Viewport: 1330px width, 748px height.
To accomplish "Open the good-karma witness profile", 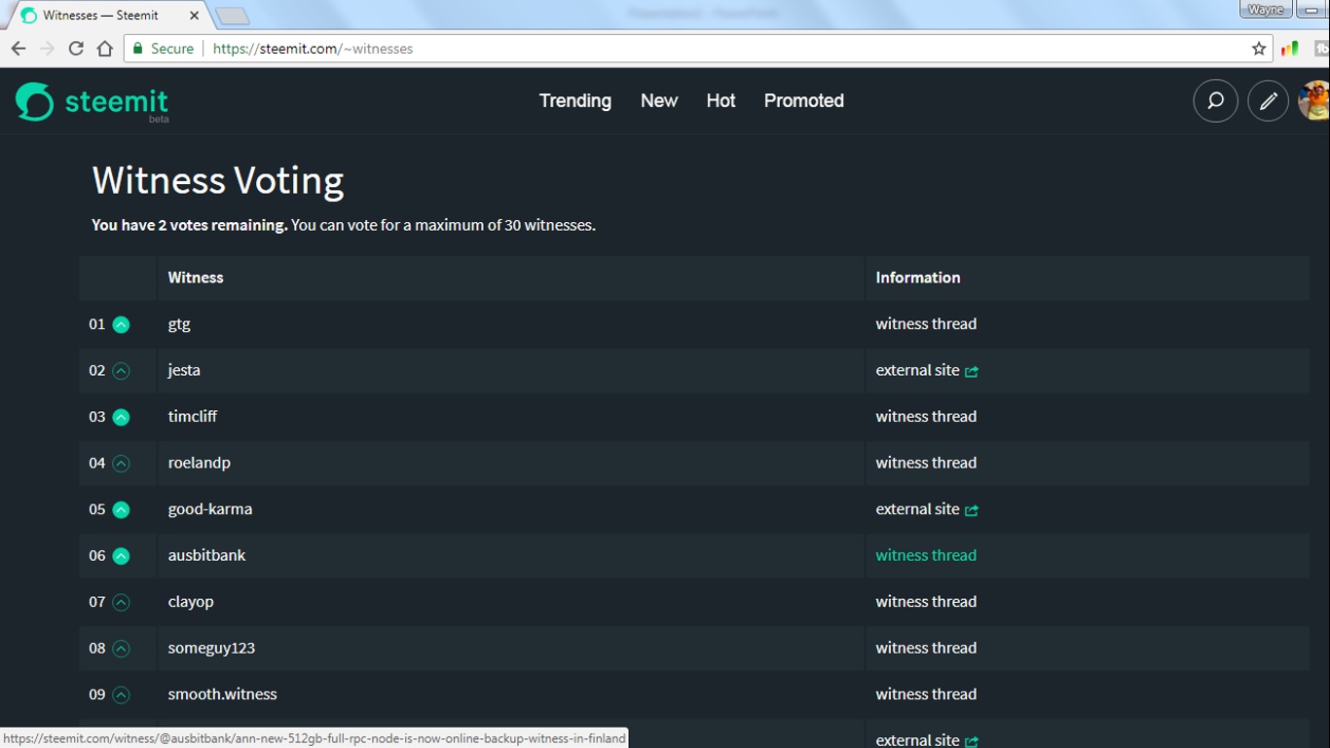I will [210, 508].
